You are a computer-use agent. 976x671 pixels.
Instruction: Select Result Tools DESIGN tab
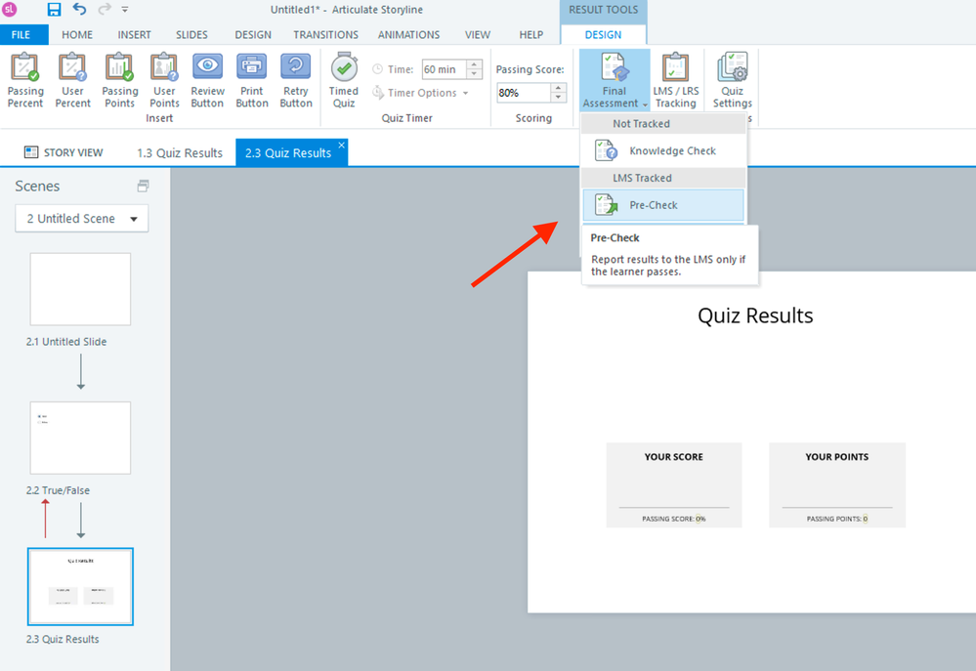click(x=603, y=35)
